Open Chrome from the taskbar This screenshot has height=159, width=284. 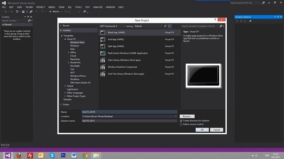(x=85, y=155)
